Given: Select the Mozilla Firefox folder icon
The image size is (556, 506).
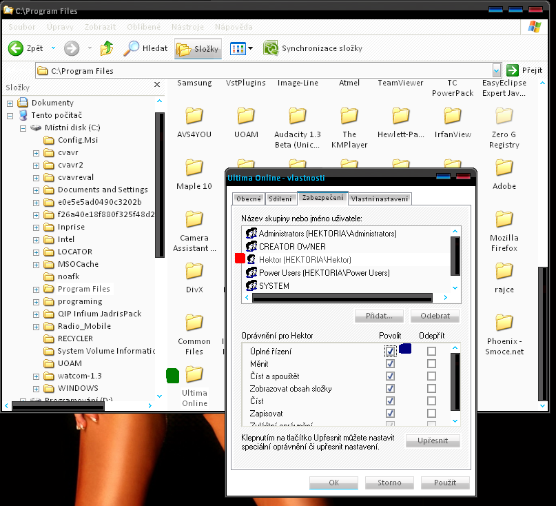Looking at the screenshot, I should click(504, 219).
